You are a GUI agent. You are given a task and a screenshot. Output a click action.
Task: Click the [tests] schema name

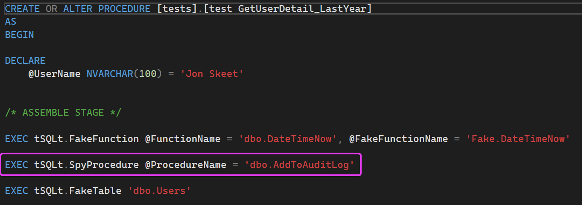coord(177,9)
